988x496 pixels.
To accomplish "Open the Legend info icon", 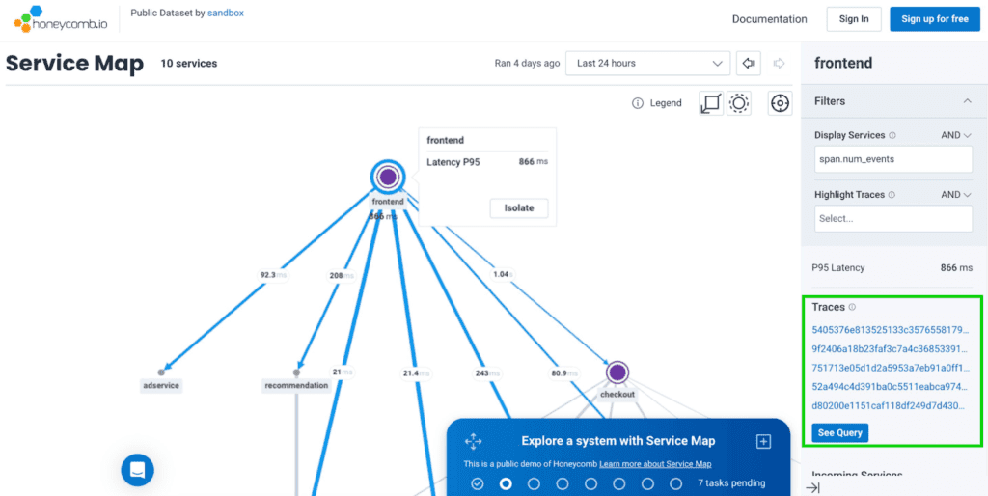I will click(x=638, y=103).
